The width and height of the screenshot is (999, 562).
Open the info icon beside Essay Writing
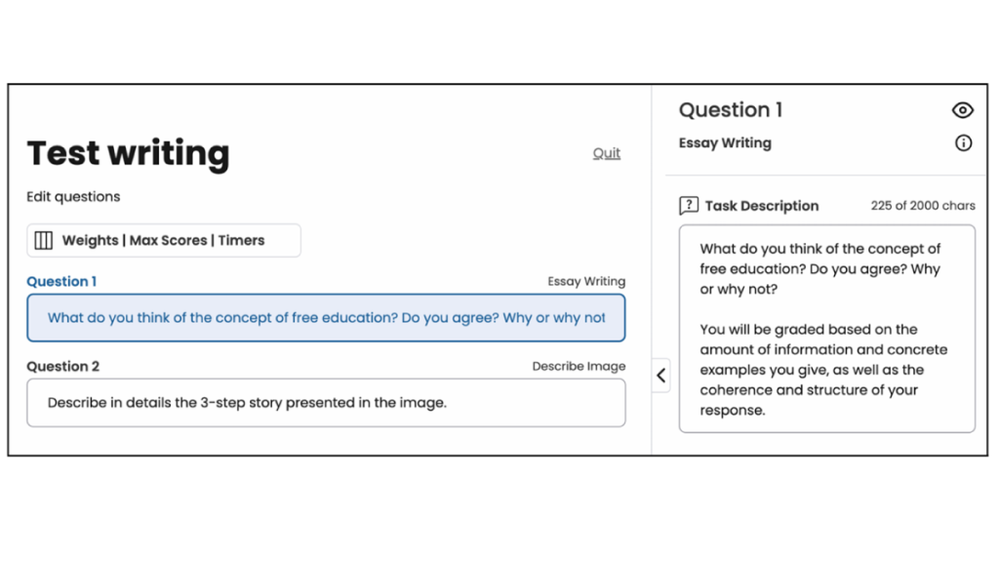pyautogui.click(x=963, y=143)
